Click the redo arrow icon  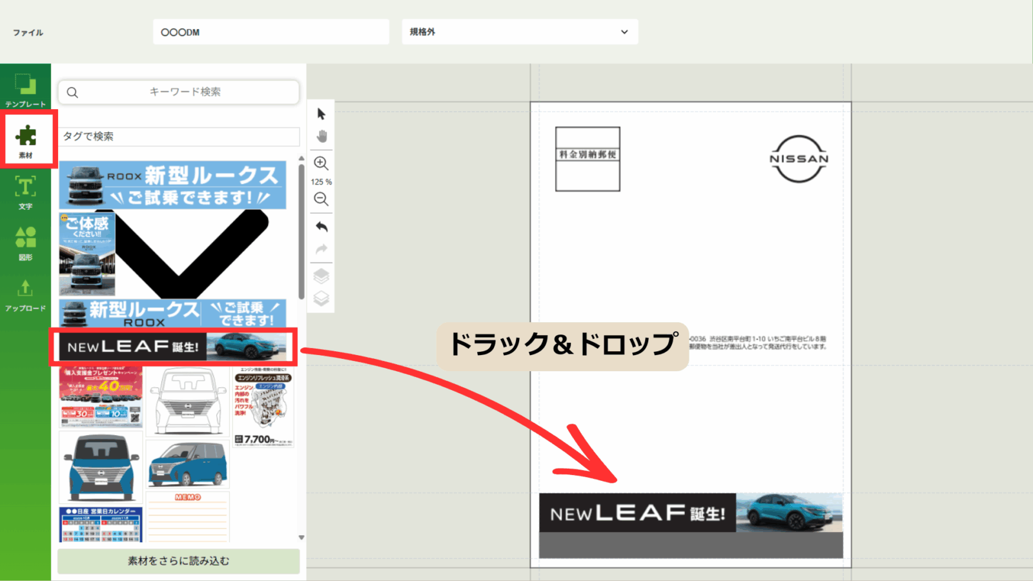(x=321, y=249)
